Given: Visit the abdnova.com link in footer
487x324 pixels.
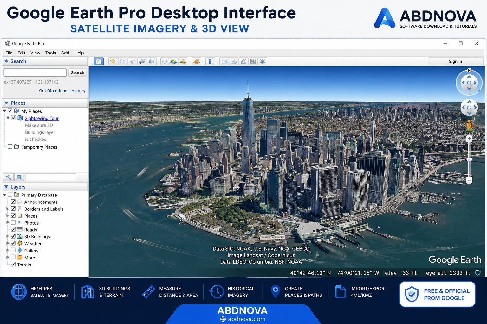Looking at the screenshot, I should tap(243, 319).
